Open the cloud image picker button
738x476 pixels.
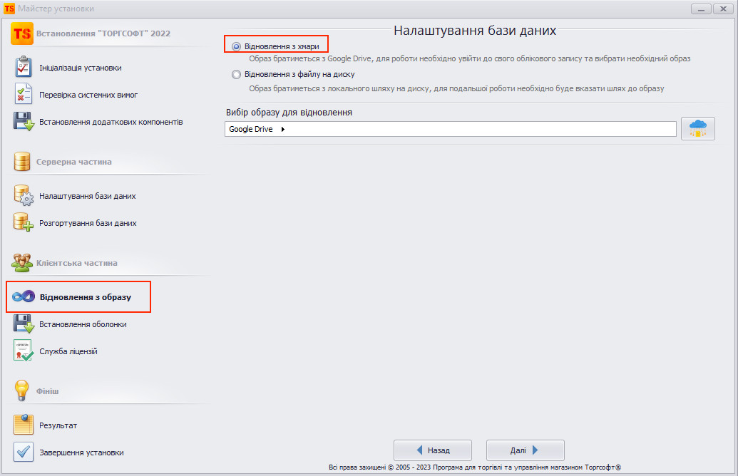coord(697,129)
